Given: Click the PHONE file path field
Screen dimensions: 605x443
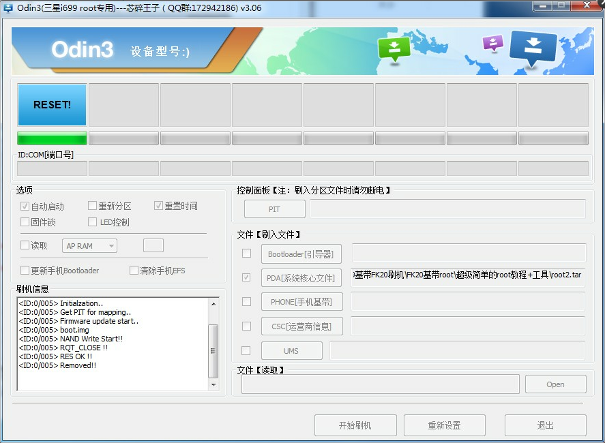Looking at the screenshot, I should click(x=468, y=301).
